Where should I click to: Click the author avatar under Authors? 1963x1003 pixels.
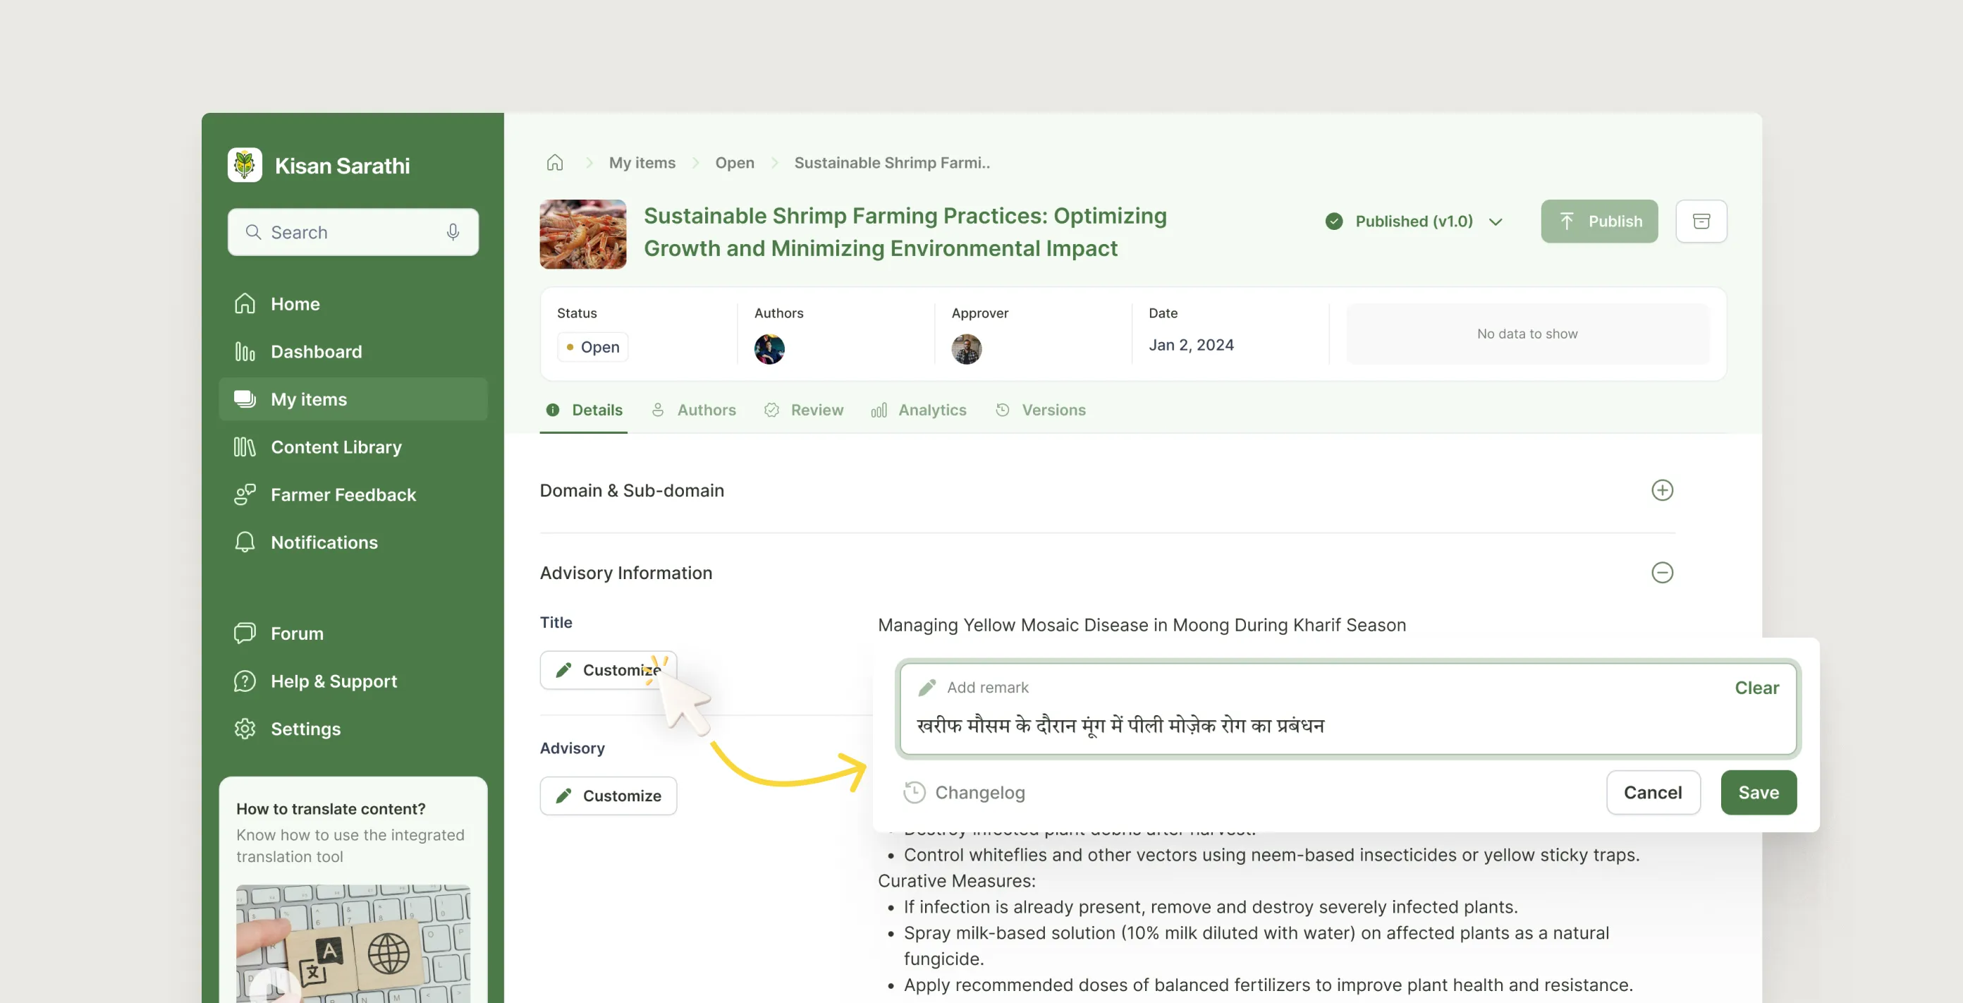coord(769,349)
